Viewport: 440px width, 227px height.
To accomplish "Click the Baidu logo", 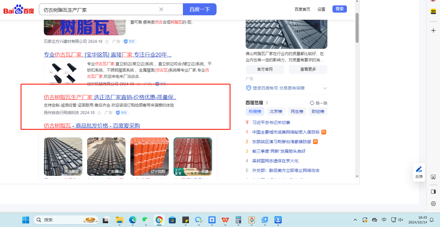I will click(19, 10).
